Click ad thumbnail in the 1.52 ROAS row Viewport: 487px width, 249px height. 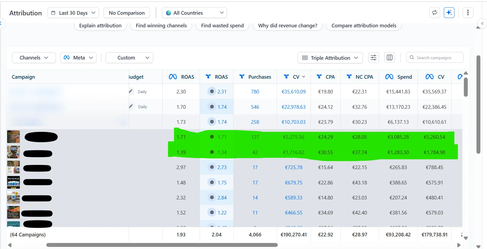[x=14, y=212]
